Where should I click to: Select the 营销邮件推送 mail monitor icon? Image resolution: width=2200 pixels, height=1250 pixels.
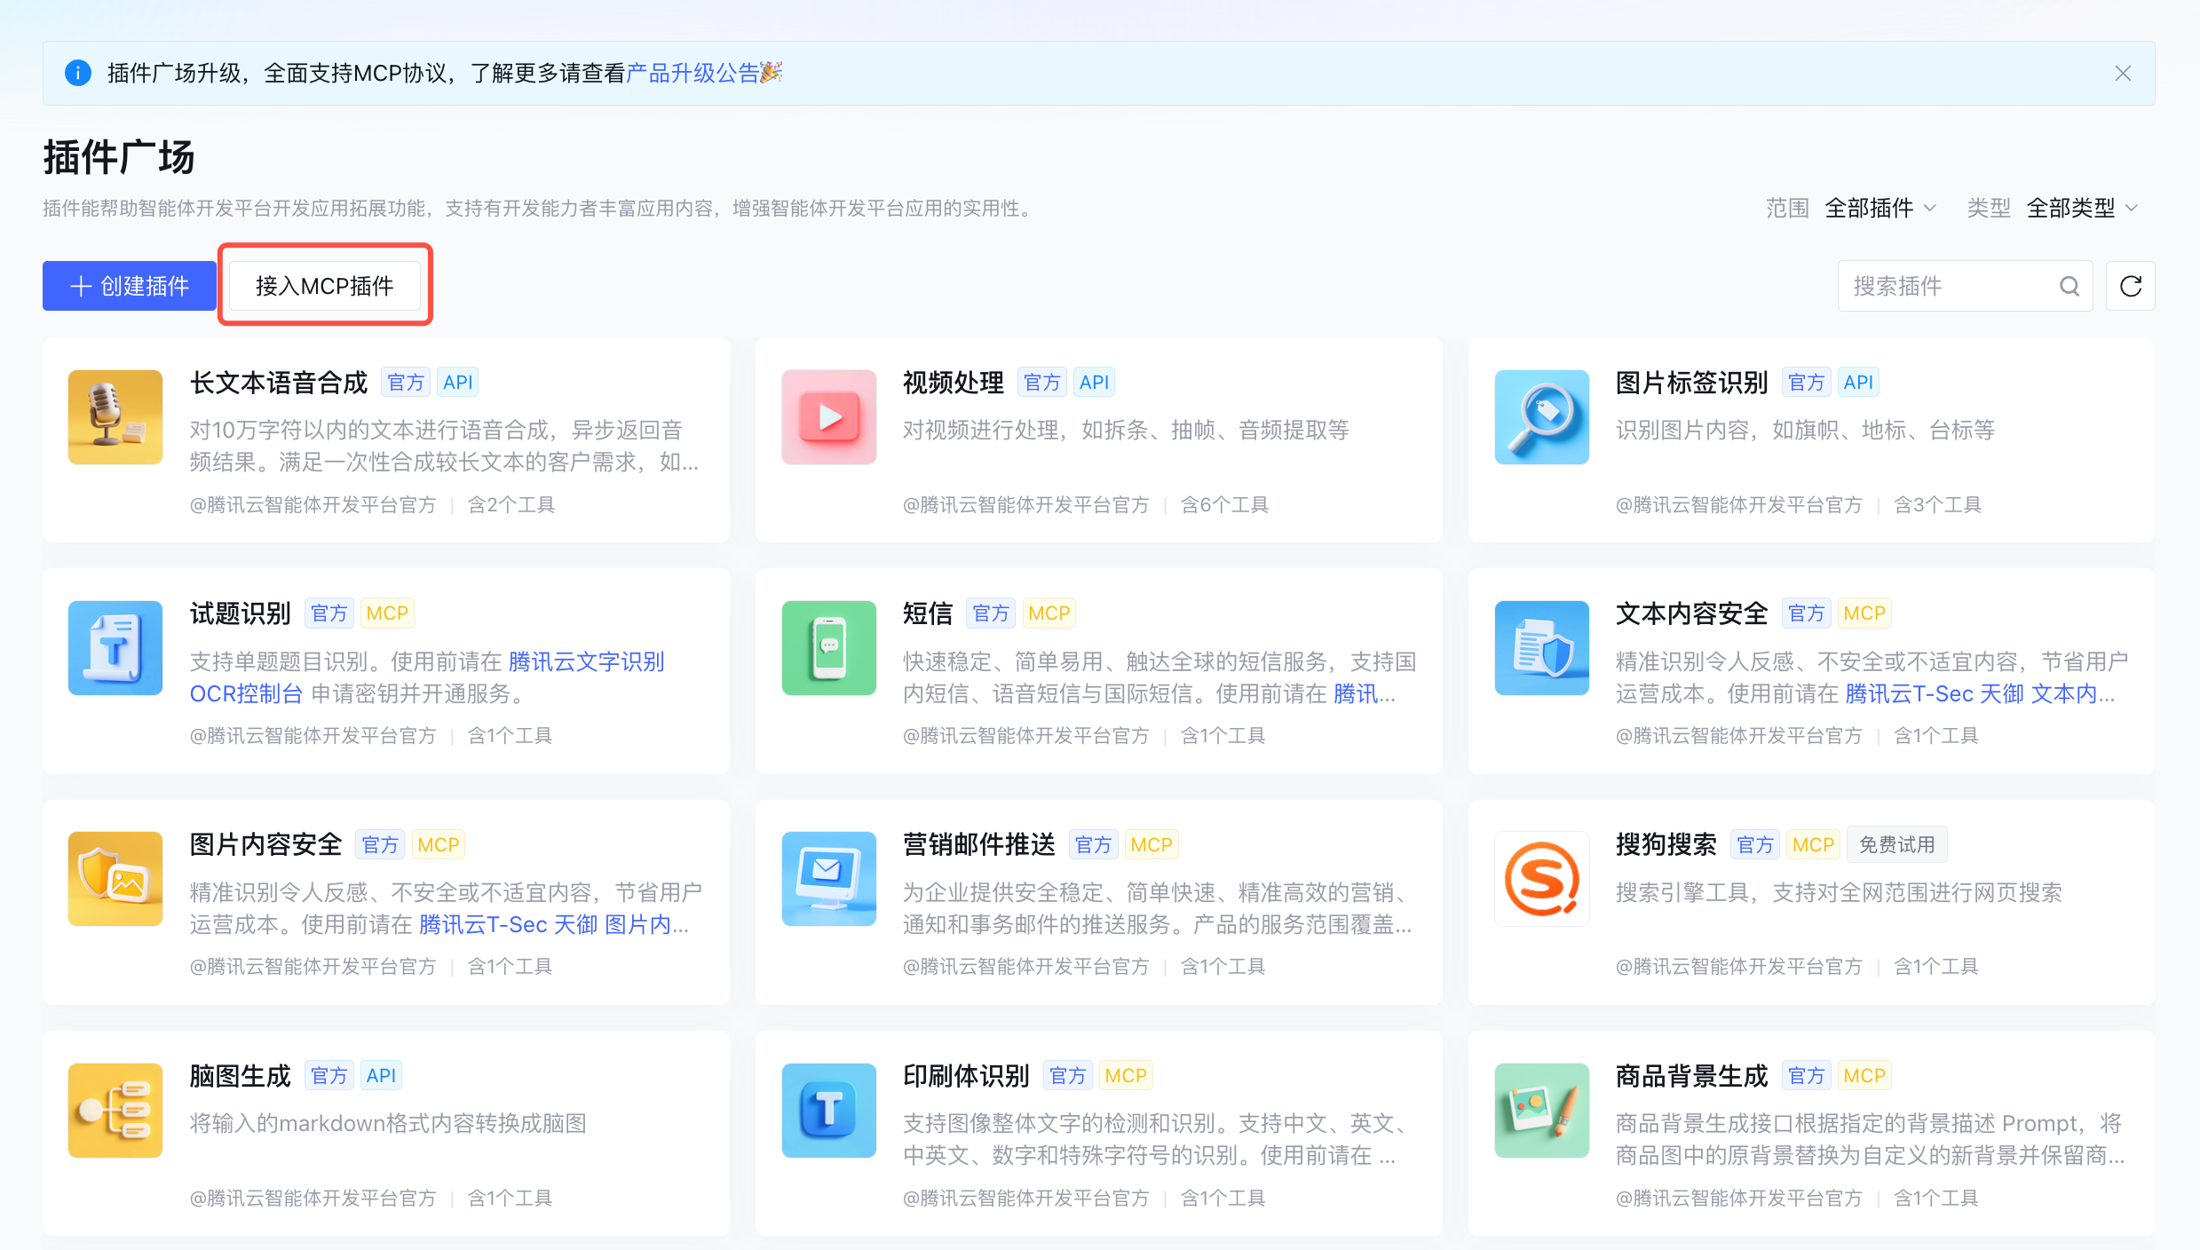click(x=828, y=878)
